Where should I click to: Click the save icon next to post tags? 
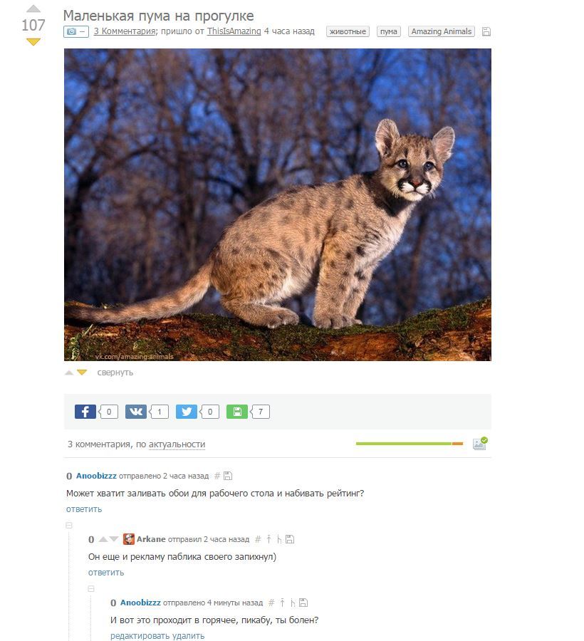[x=486, y=31]
